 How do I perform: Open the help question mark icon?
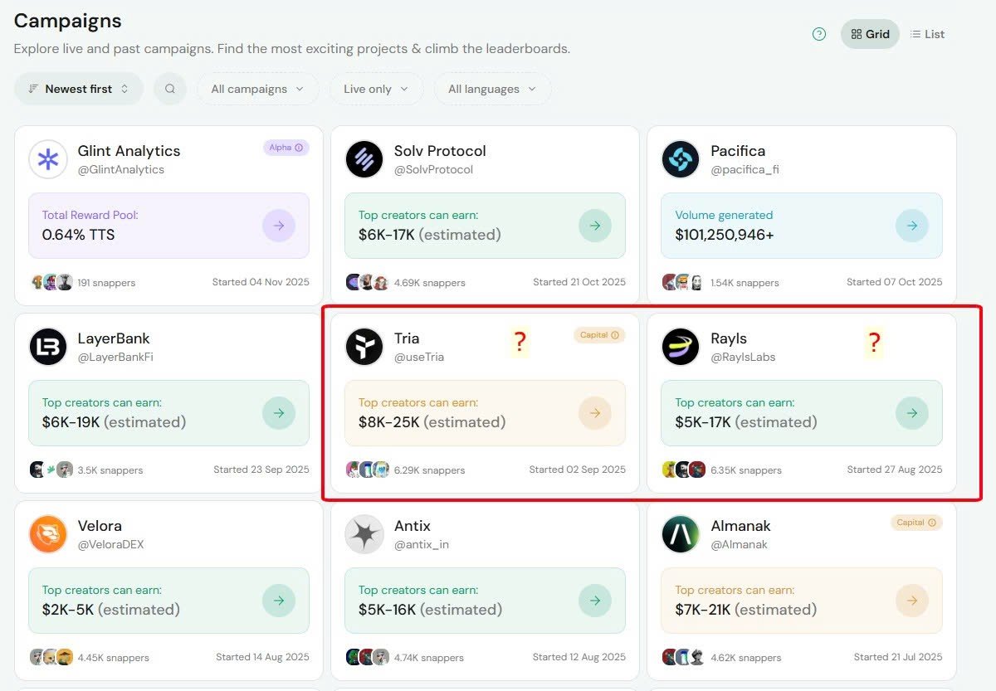819,34
